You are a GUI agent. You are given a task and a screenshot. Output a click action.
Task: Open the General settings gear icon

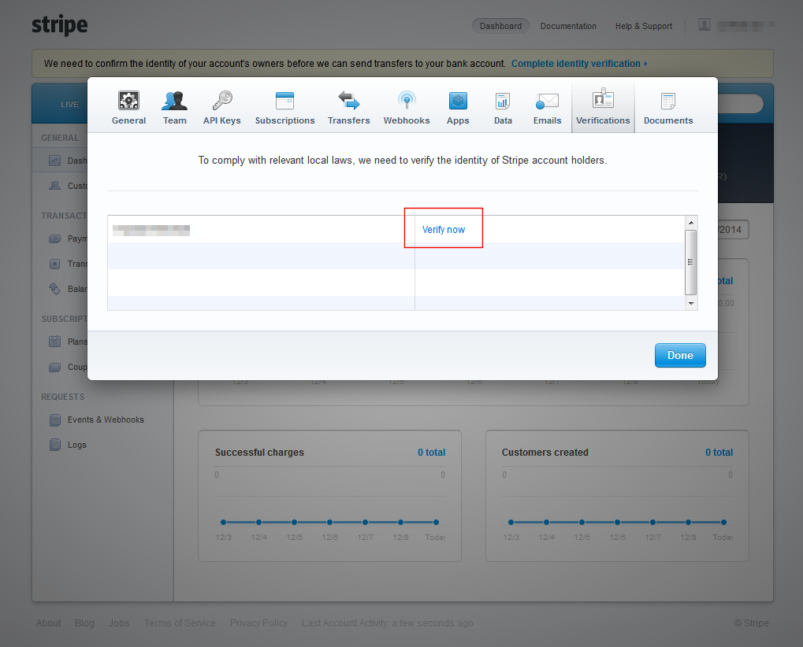tap(128, 100)
